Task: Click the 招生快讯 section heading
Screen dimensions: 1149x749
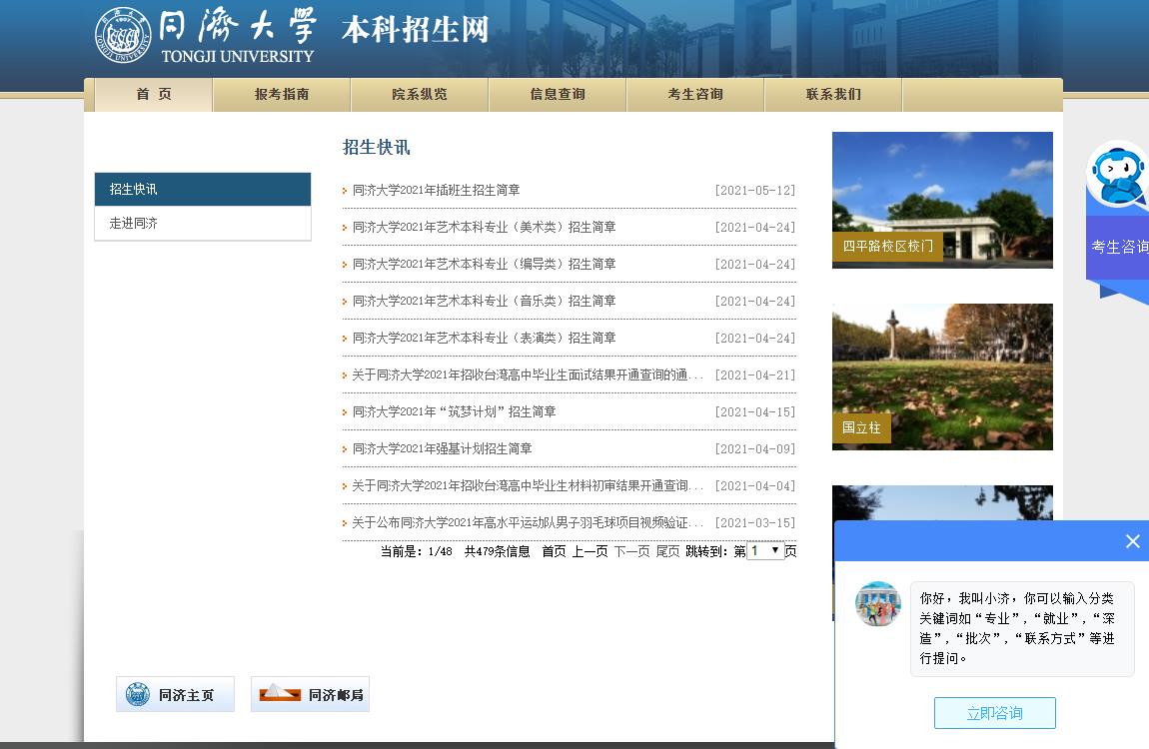Action: coord(376,147)
